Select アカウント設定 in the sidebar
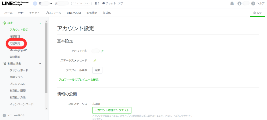Viewport: 267px width, 120px height. [19, 30]
